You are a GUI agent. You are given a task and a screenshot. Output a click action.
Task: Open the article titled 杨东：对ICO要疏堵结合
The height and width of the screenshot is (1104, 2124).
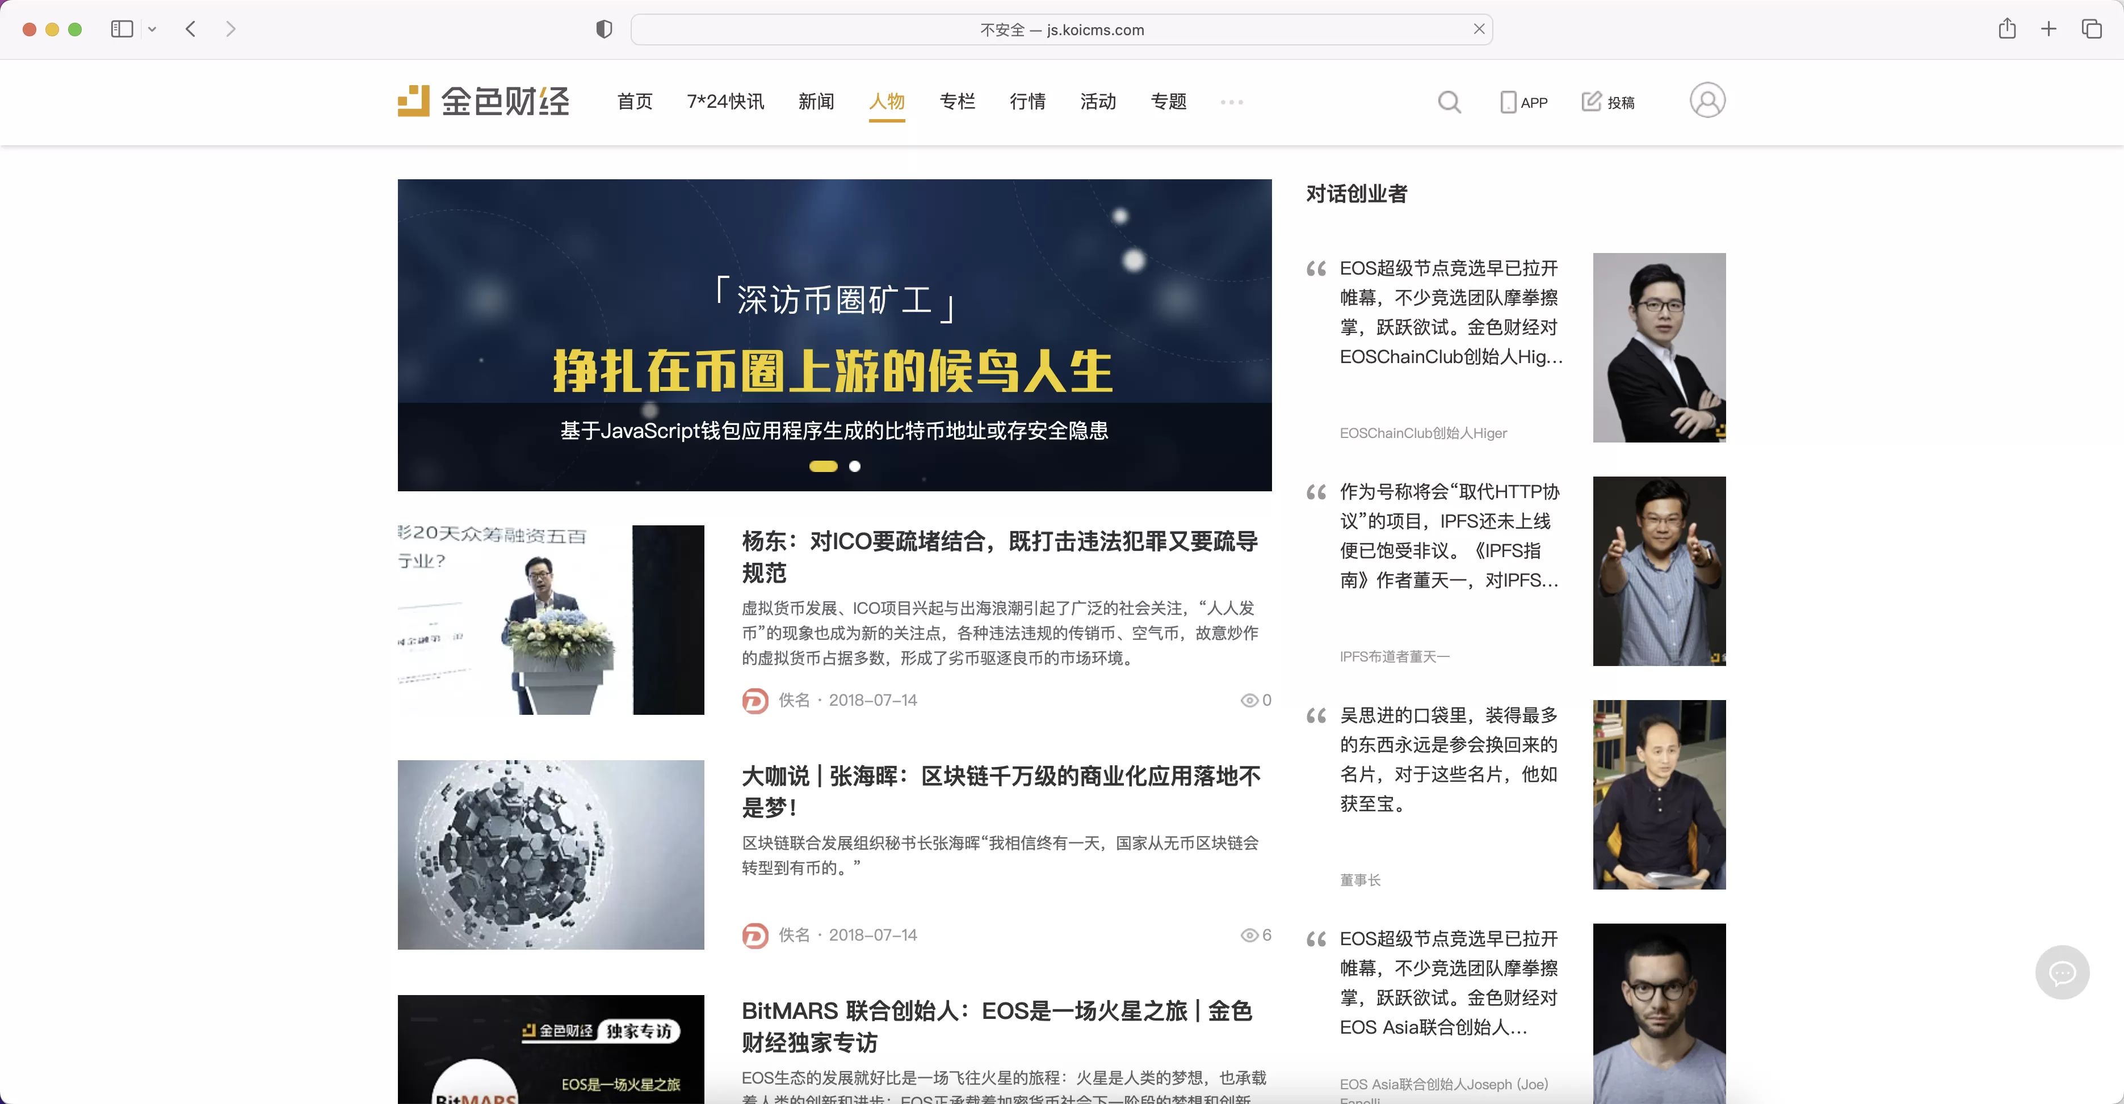(x=1000, y=557)
